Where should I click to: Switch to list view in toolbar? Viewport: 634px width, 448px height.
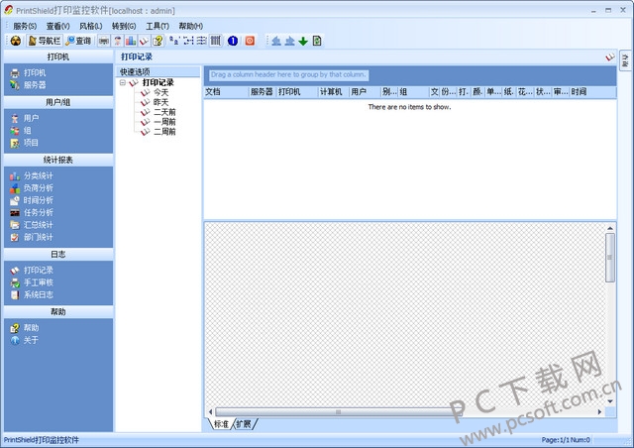201,41
